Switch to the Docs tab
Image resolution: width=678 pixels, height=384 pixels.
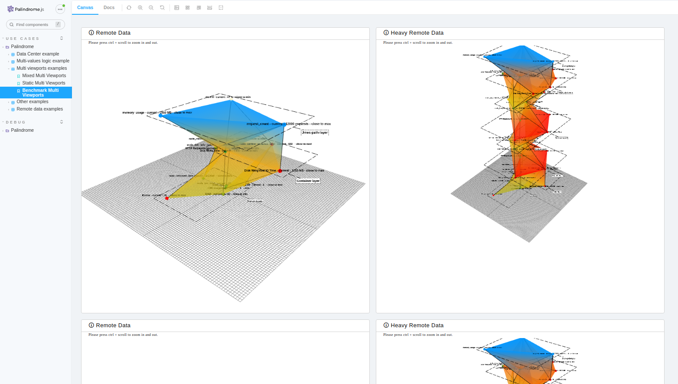109,8
